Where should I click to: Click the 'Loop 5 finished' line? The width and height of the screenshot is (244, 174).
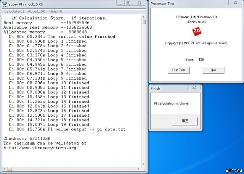[48, 60]
